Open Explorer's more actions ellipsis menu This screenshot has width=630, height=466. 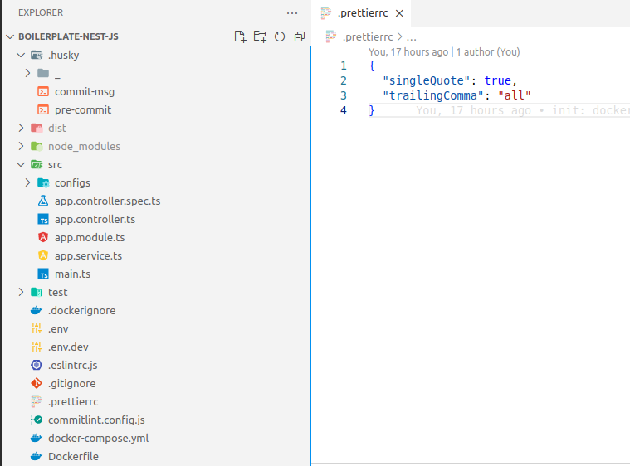[291, 13]
